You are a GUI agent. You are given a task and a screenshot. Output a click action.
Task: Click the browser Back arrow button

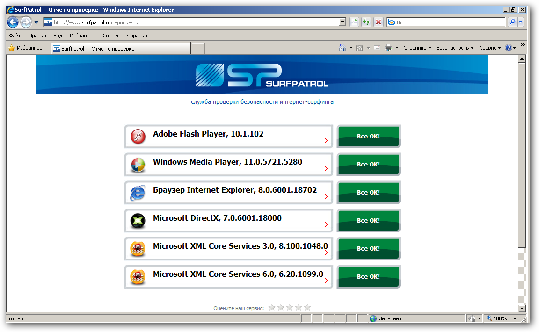click(13, 22)
